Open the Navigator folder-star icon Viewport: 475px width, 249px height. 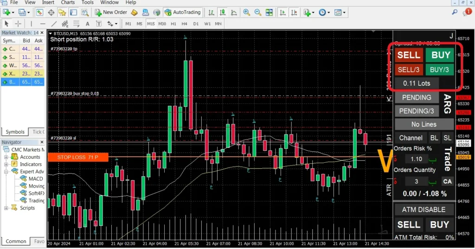62,13
